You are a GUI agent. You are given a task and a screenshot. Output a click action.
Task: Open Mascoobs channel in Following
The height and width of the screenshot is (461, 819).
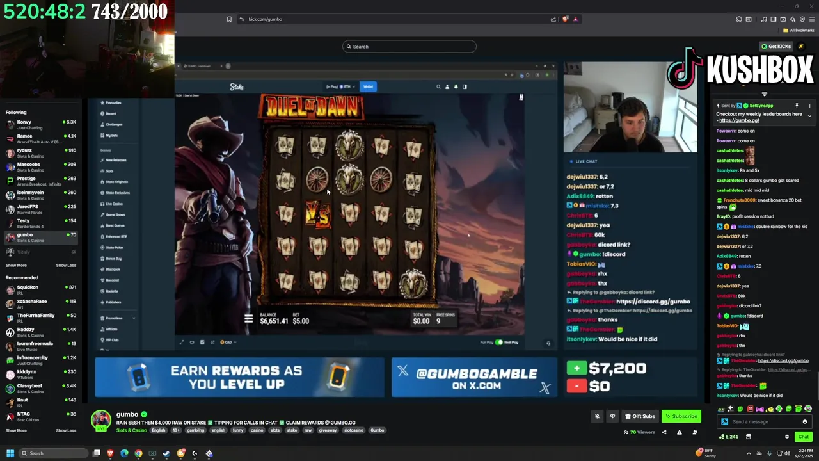coord(40,166)
